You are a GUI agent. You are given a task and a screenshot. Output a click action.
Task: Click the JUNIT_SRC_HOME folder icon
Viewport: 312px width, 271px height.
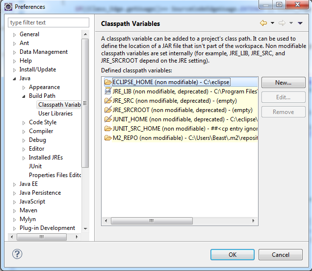click(x=108, y=129)
